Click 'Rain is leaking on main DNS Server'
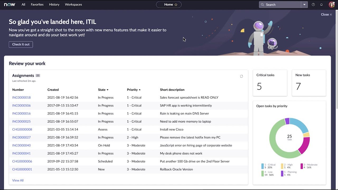Screen dimensions: 338x190 (x=184, y=113)
